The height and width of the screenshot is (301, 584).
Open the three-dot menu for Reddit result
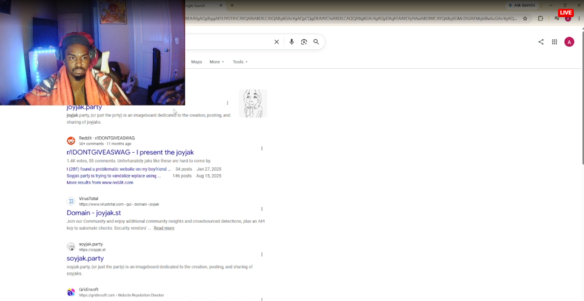click(262, 149)
